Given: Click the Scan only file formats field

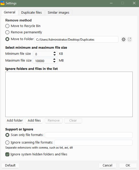Looking at the screenshot, I should (89, 135).
